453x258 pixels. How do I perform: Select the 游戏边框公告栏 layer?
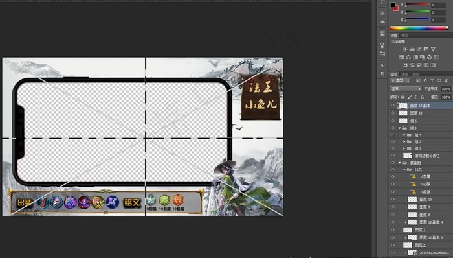421,156
